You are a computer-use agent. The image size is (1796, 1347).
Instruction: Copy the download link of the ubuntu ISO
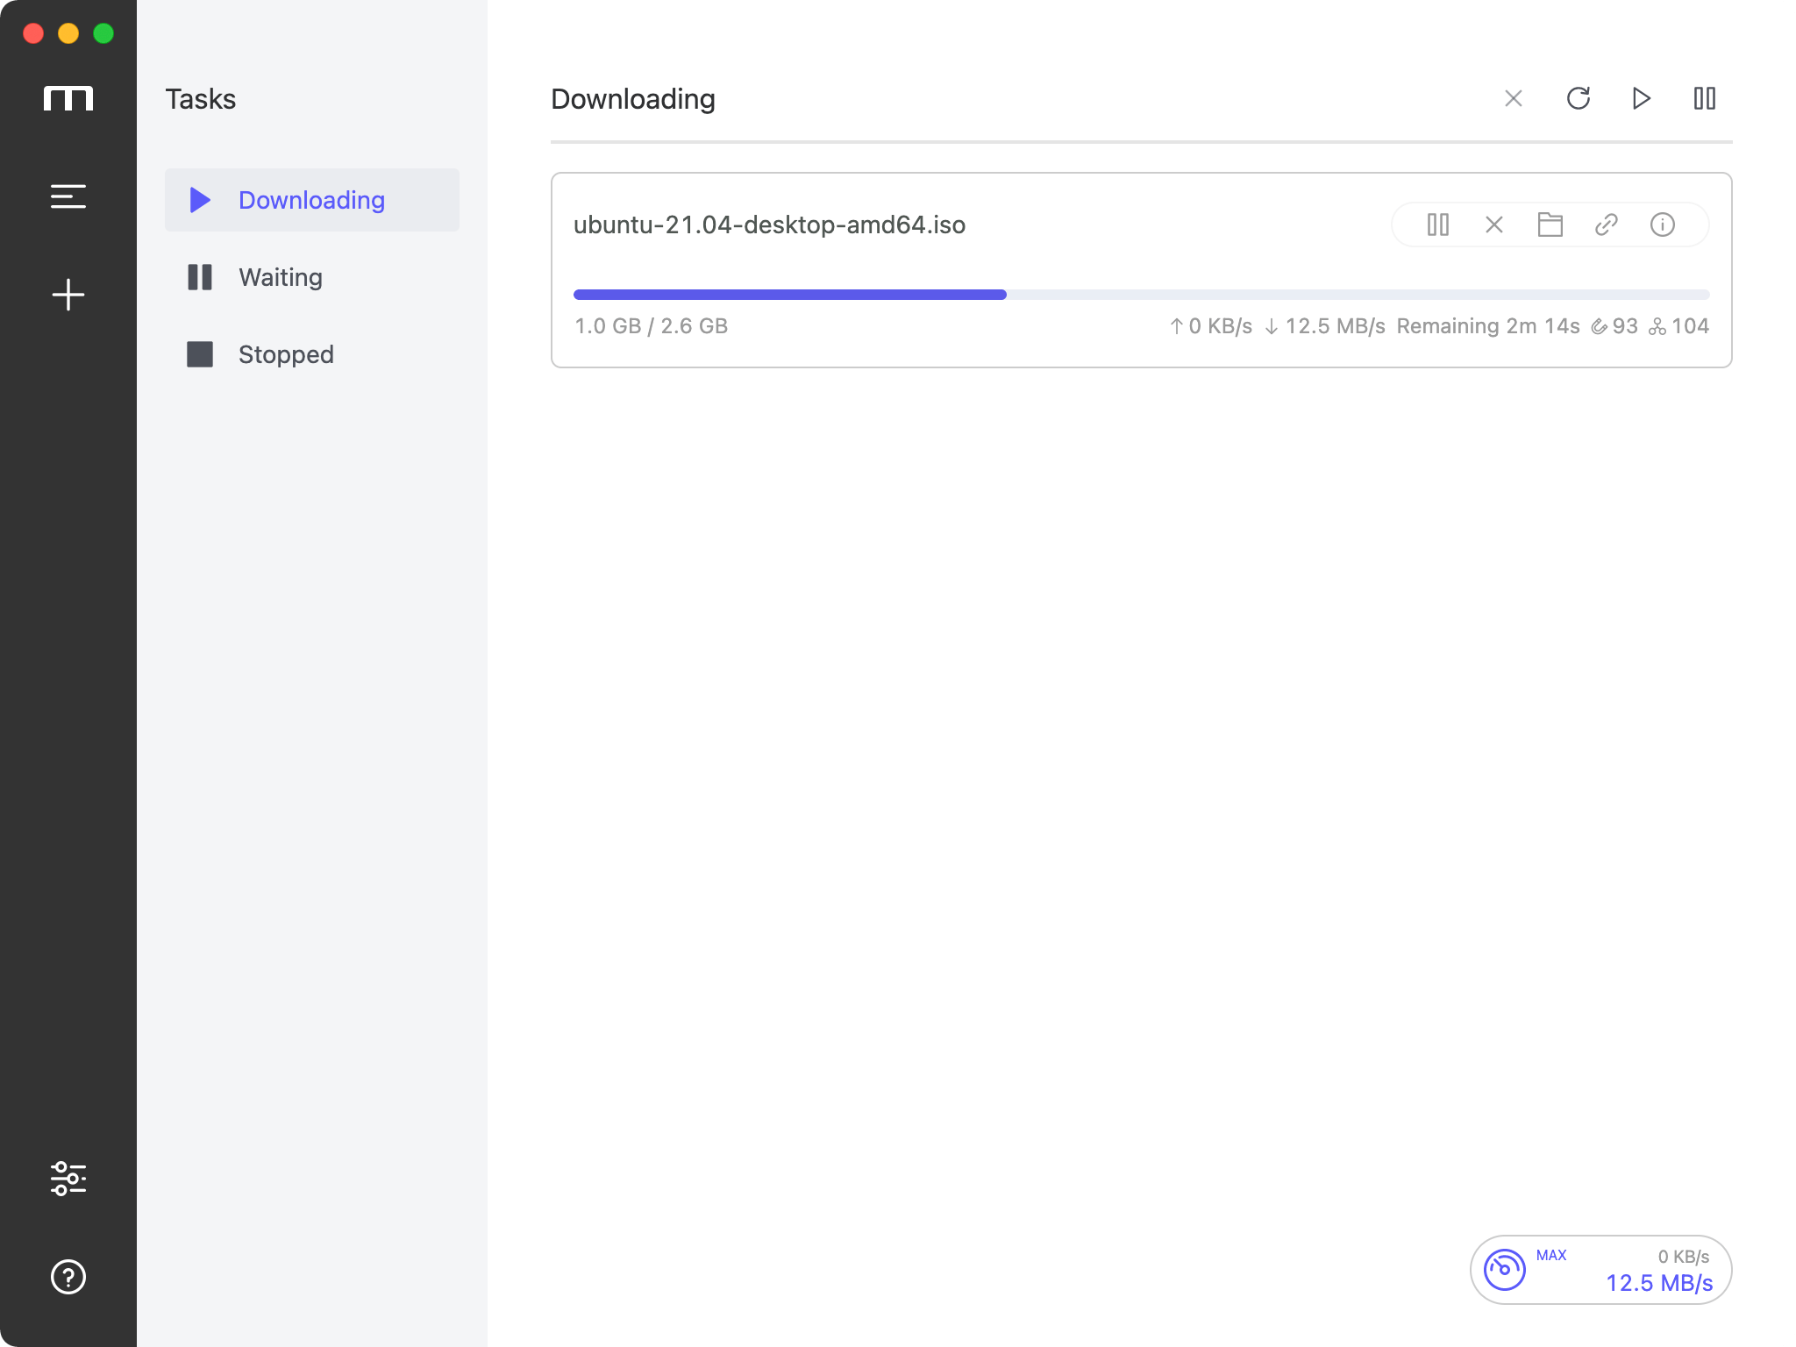click(x=1607, y=225)
